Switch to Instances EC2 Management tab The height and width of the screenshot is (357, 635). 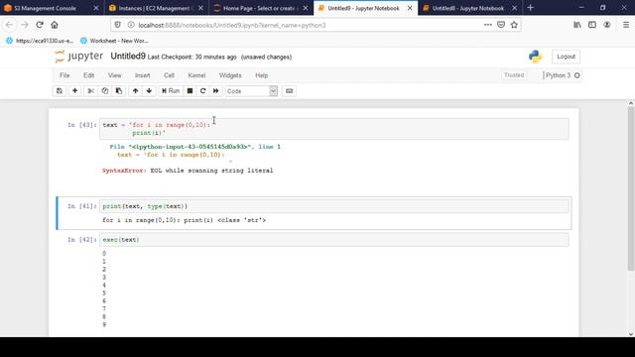pyautogui.click(x=156, y=8)
